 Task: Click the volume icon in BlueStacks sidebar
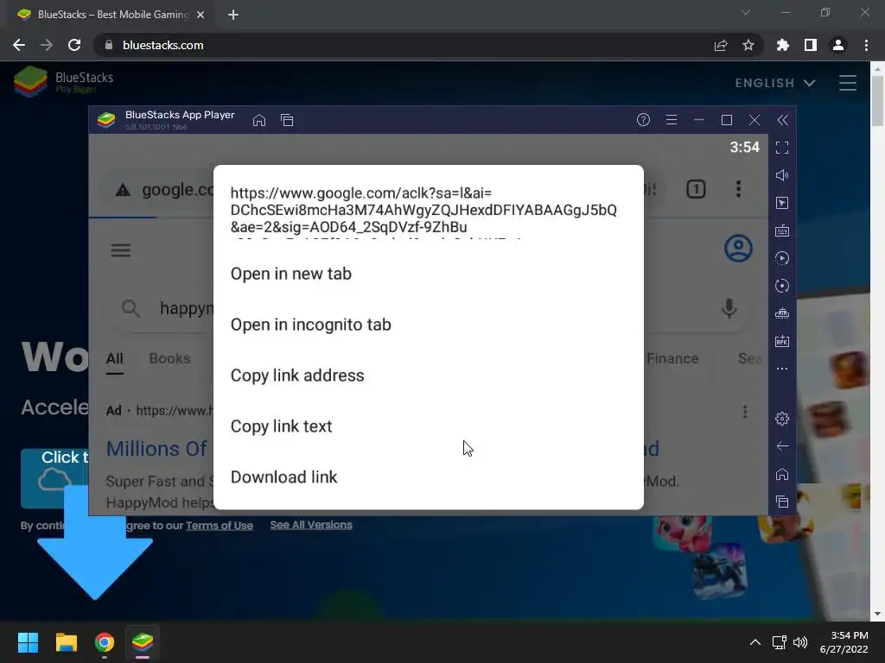[781, 175]
